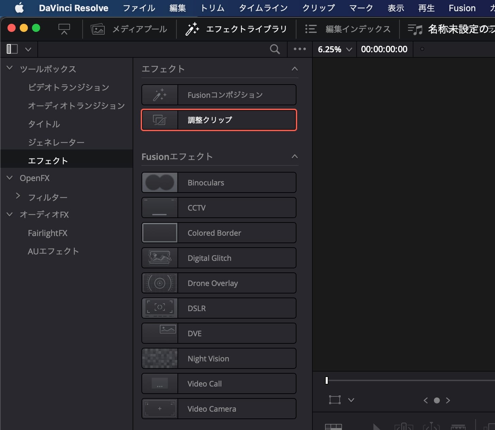
Task: Open the トリム menu
Action: point(212,8)
